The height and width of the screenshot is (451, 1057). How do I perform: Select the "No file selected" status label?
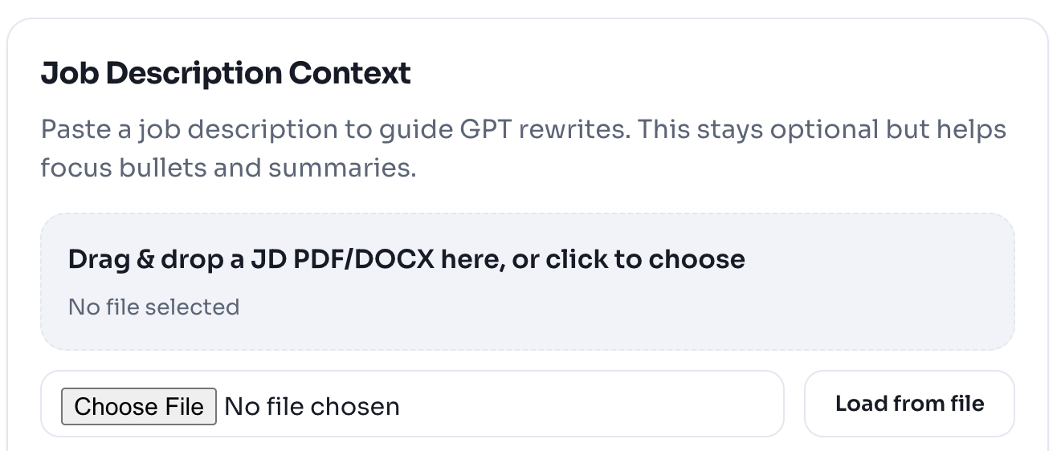tap(153, 307)
